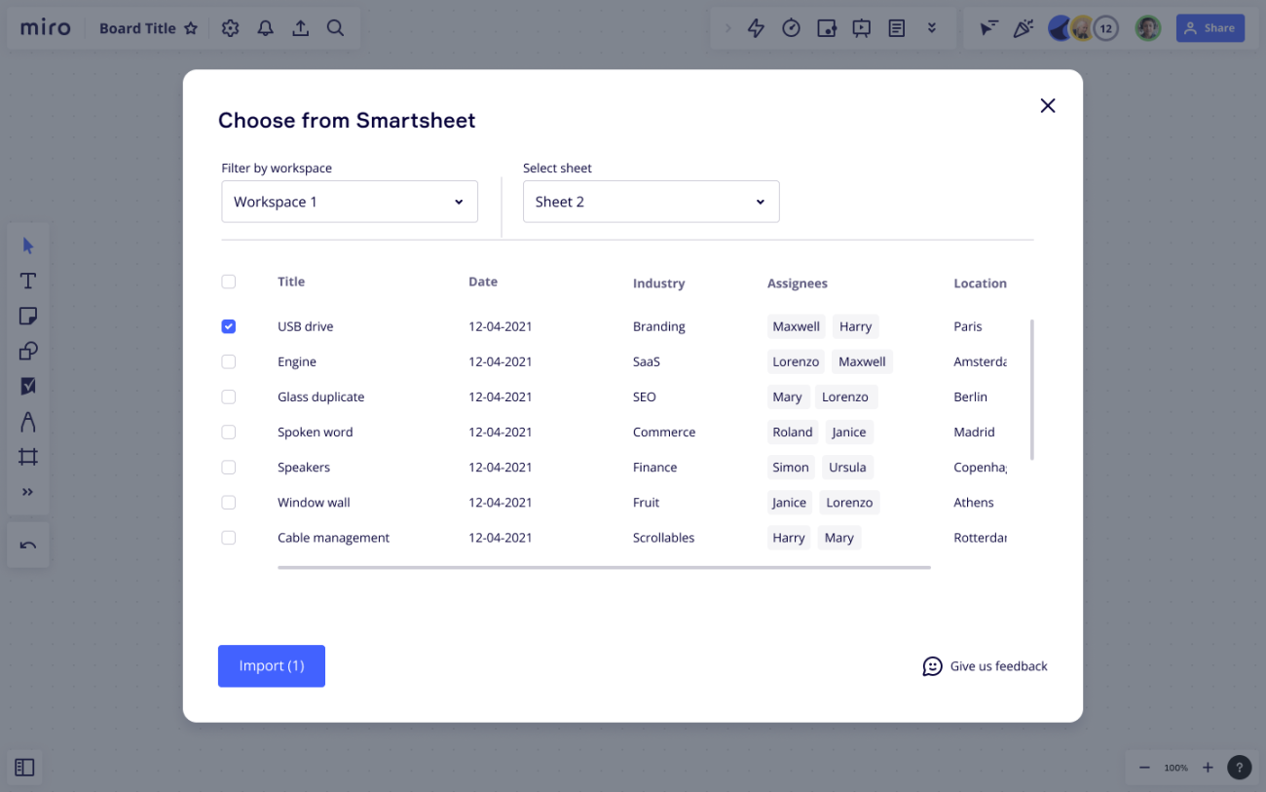Open the board Search
The height and width of the screenshot is (792, 1266).
pyautogui.click(x=335, y=28)
